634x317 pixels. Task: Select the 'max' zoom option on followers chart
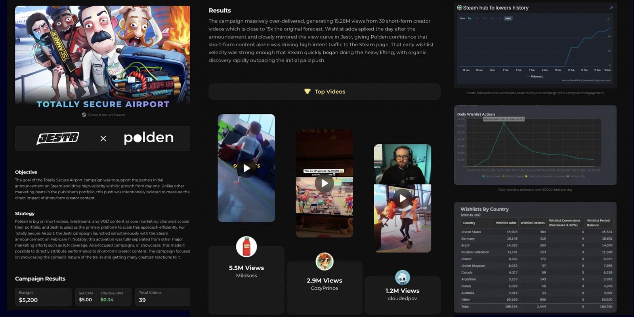(x=508, y=19)
